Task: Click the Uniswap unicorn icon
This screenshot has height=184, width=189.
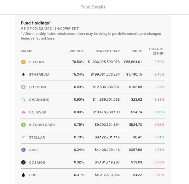Action: (x=23, y=112)
